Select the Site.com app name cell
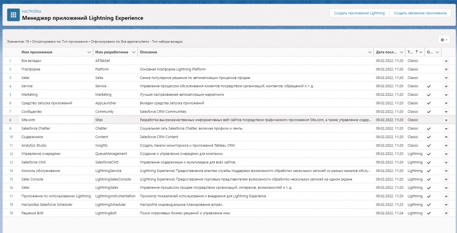 pyautogui.click(x=28, y=120)
